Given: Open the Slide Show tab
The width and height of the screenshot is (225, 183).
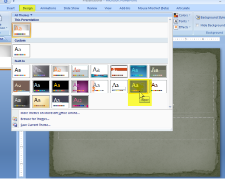Looking at the screenshot, I should pos(71,8).
